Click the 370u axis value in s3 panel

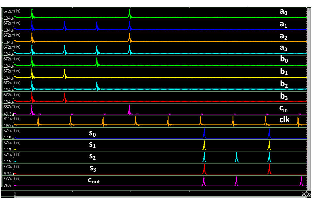click(x=8, y=167)
